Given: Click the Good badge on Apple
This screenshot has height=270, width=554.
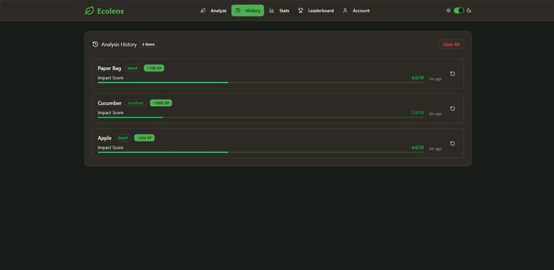Looking at the screenshot, I should pos(122,138).
